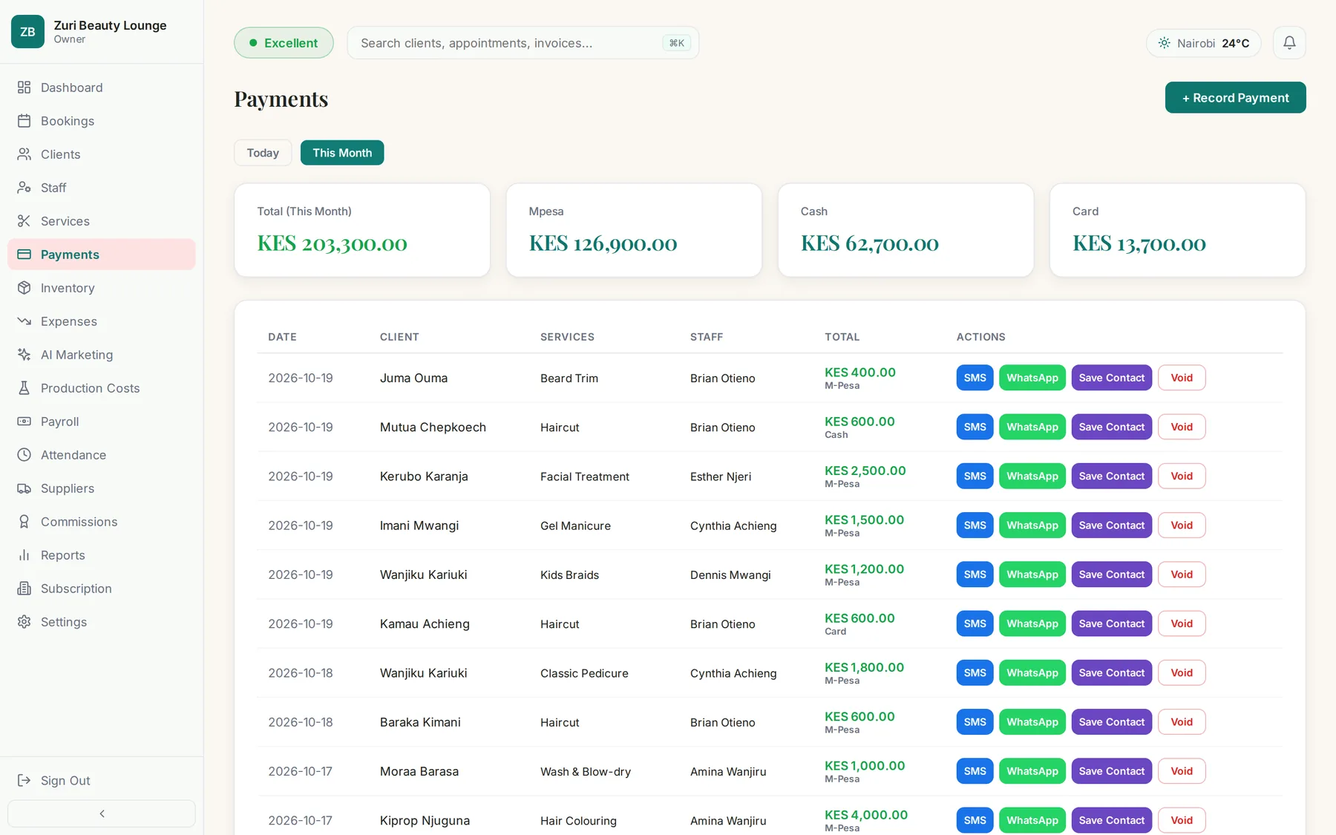Open Payments in the sidebar
Image resolution: width=1336 pixels, height=835 pixels.
(102, 255)
